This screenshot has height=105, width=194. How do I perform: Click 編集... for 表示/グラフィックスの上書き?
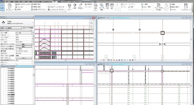24,44
